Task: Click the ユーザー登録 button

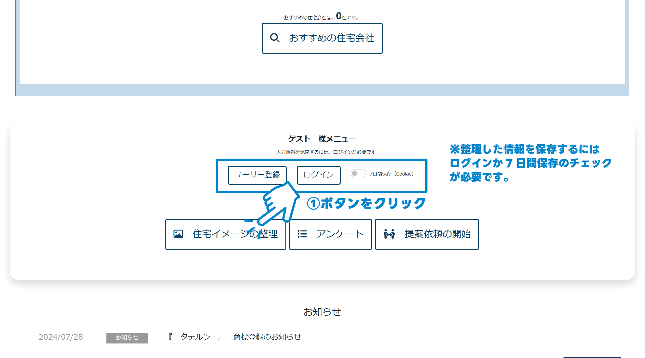Action: (x=257, y=175)
